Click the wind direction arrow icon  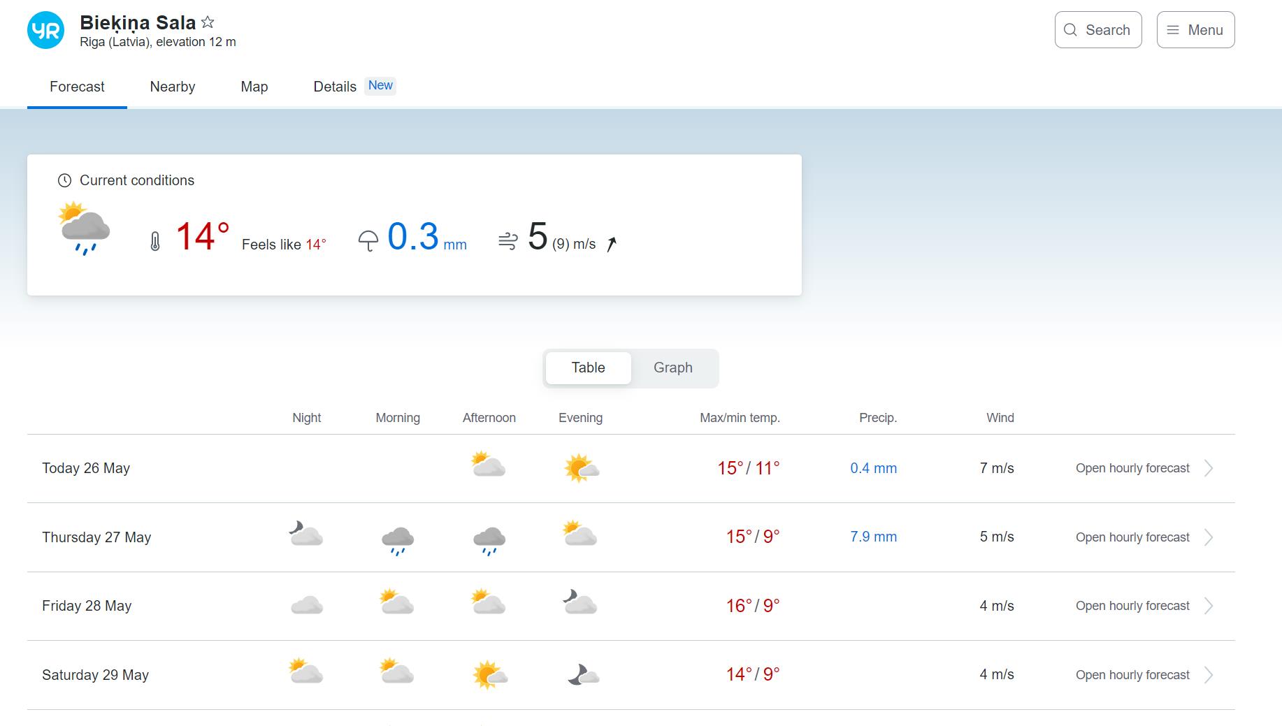pyautogui.click(x=612, y=244)
